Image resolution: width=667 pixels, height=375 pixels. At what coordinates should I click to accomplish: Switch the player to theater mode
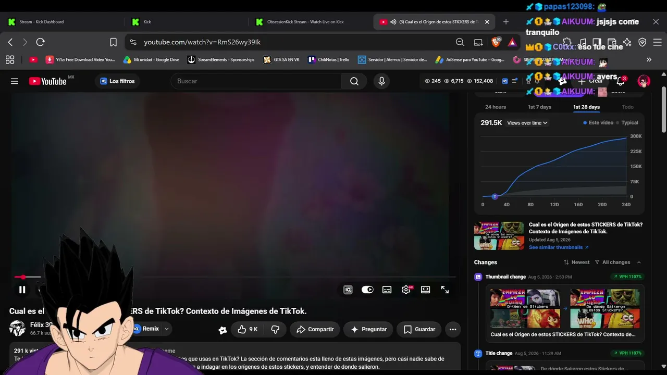click(x=426, y=290)
